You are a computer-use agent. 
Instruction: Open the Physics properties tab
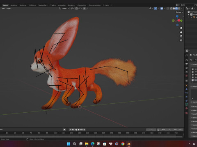click(x=187, y=97)
